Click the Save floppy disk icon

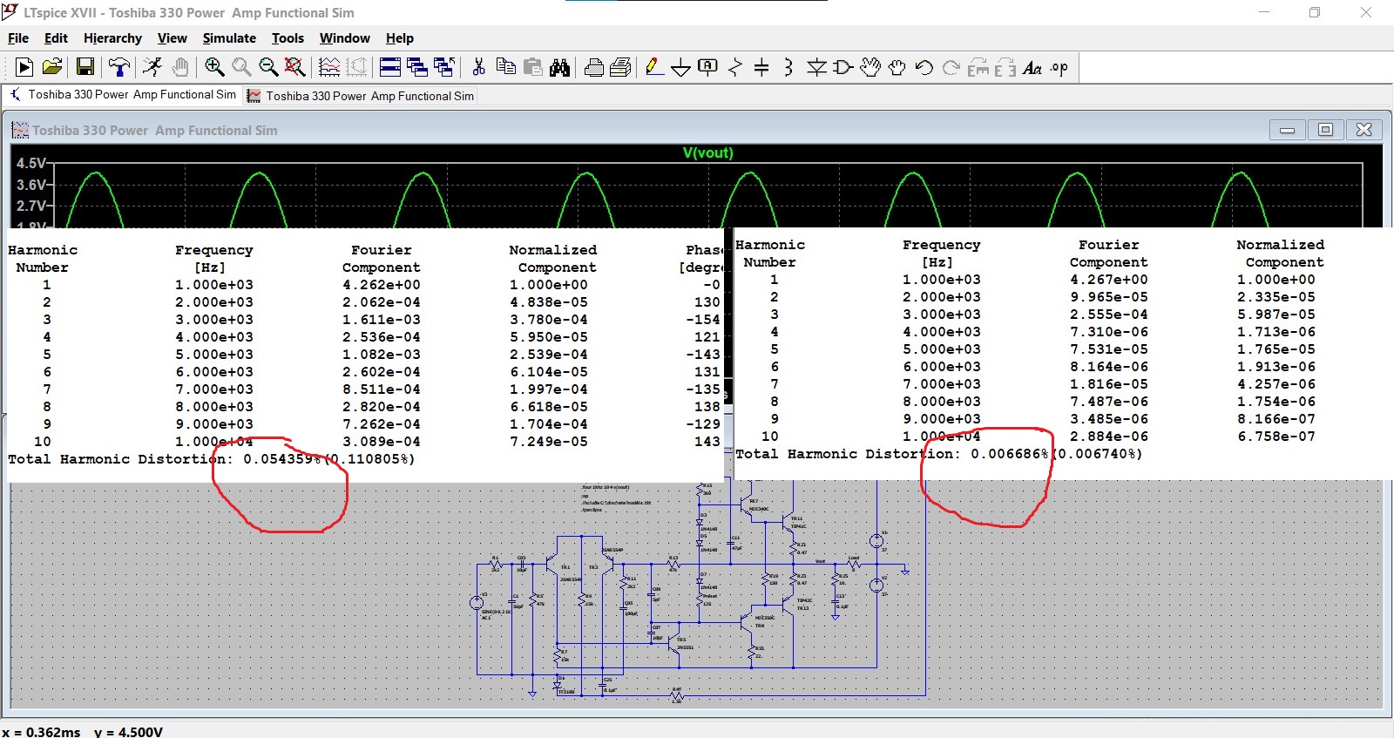pyautogui.click(x=85, y=67)
